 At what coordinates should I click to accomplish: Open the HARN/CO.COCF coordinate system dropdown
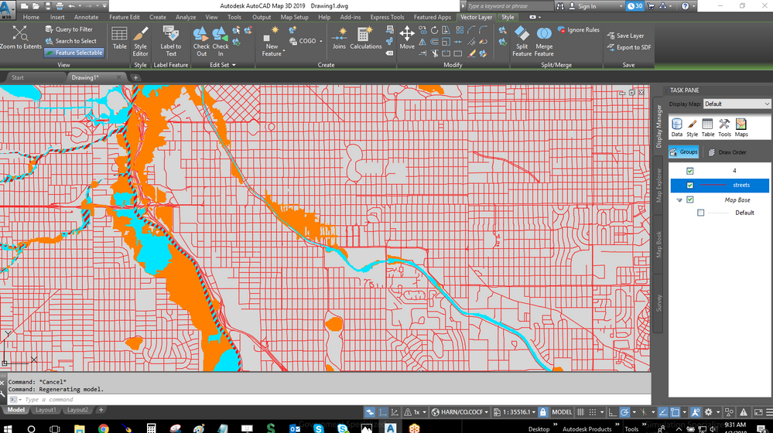coord(459,412)
